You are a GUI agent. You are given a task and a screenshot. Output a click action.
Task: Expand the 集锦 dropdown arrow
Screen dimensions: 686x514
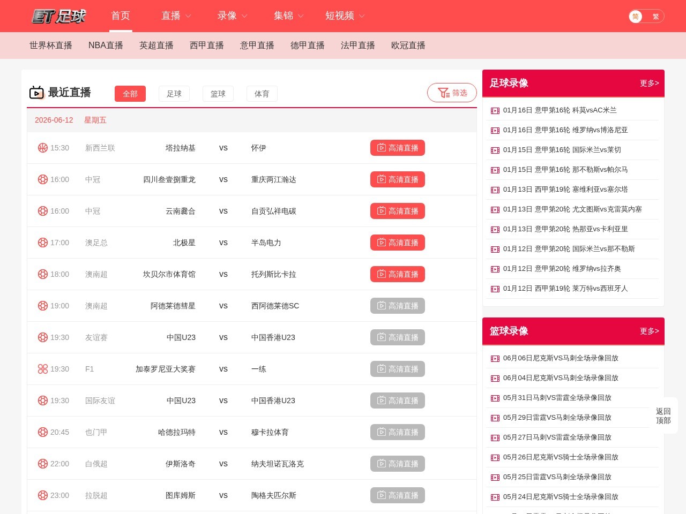point(301,17)
